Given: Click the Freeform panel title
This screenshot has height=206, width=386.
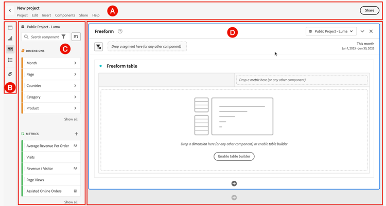Looking at the screenshot, I should click(104, 31).
